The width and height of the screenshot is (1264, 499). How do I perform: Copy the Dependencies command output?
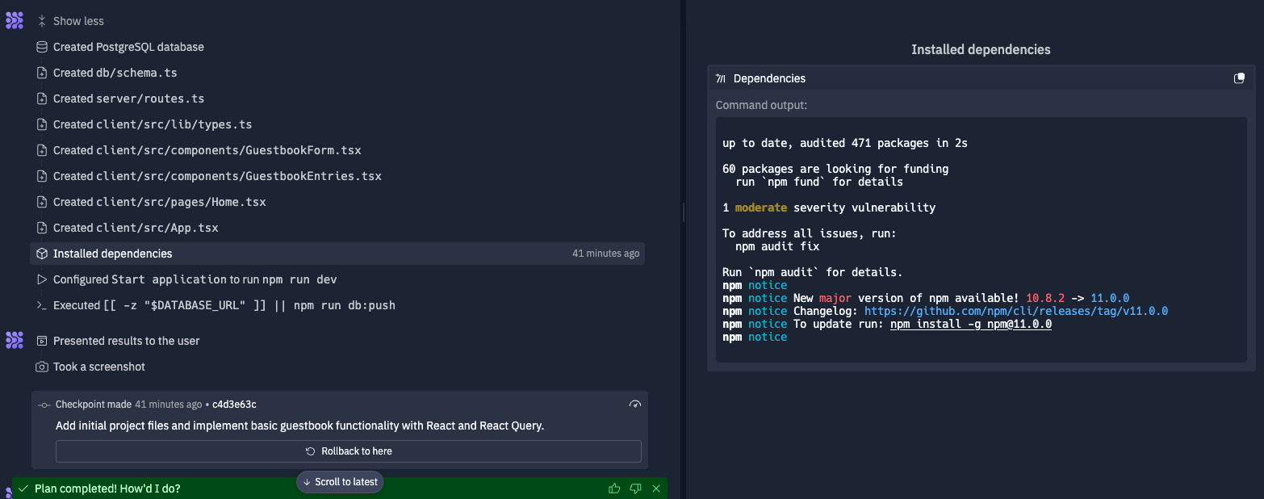1239,78
